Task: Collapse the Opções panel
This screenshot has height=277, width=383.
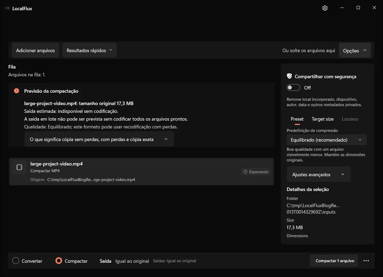Action: (355, 50)
